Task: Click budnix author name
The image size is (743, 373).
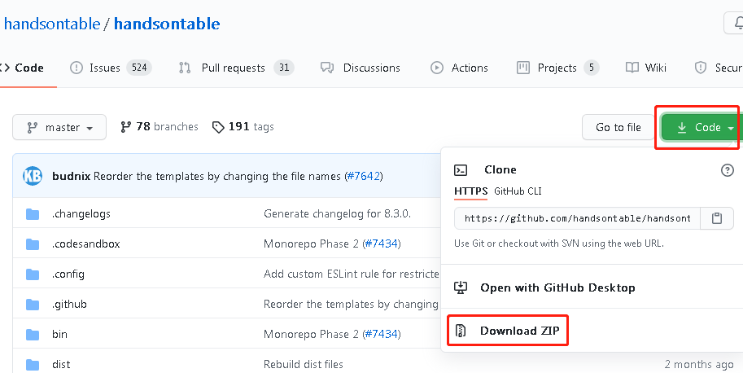Action: [x=71, y=176]
